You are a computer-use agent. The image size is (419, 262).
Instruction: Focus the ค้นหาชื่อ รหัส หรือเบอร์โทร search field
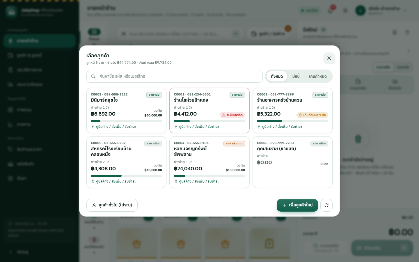(175, 76)
